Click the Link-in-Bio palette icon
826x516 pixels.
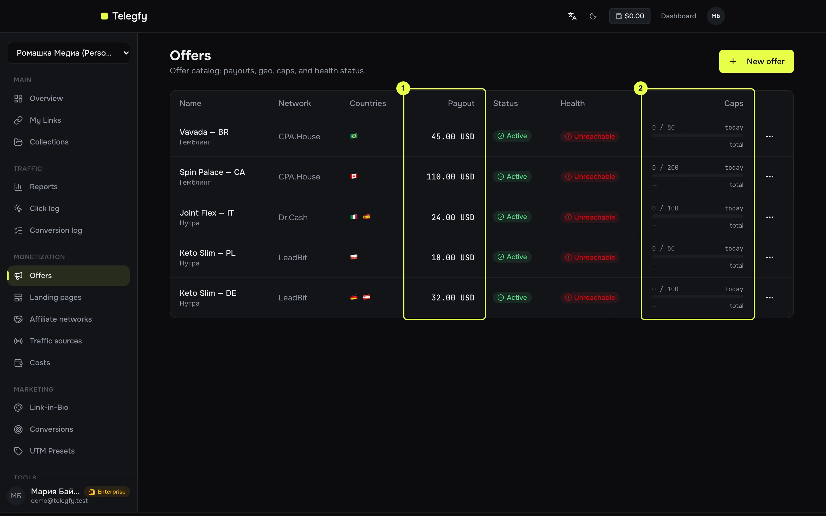point(18,407)
